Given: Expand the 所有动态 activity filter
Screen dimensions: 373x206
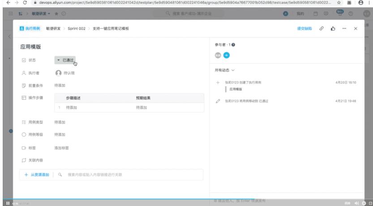Looking at the screenshot, I should pyautogui.click(x=225, y=70).
